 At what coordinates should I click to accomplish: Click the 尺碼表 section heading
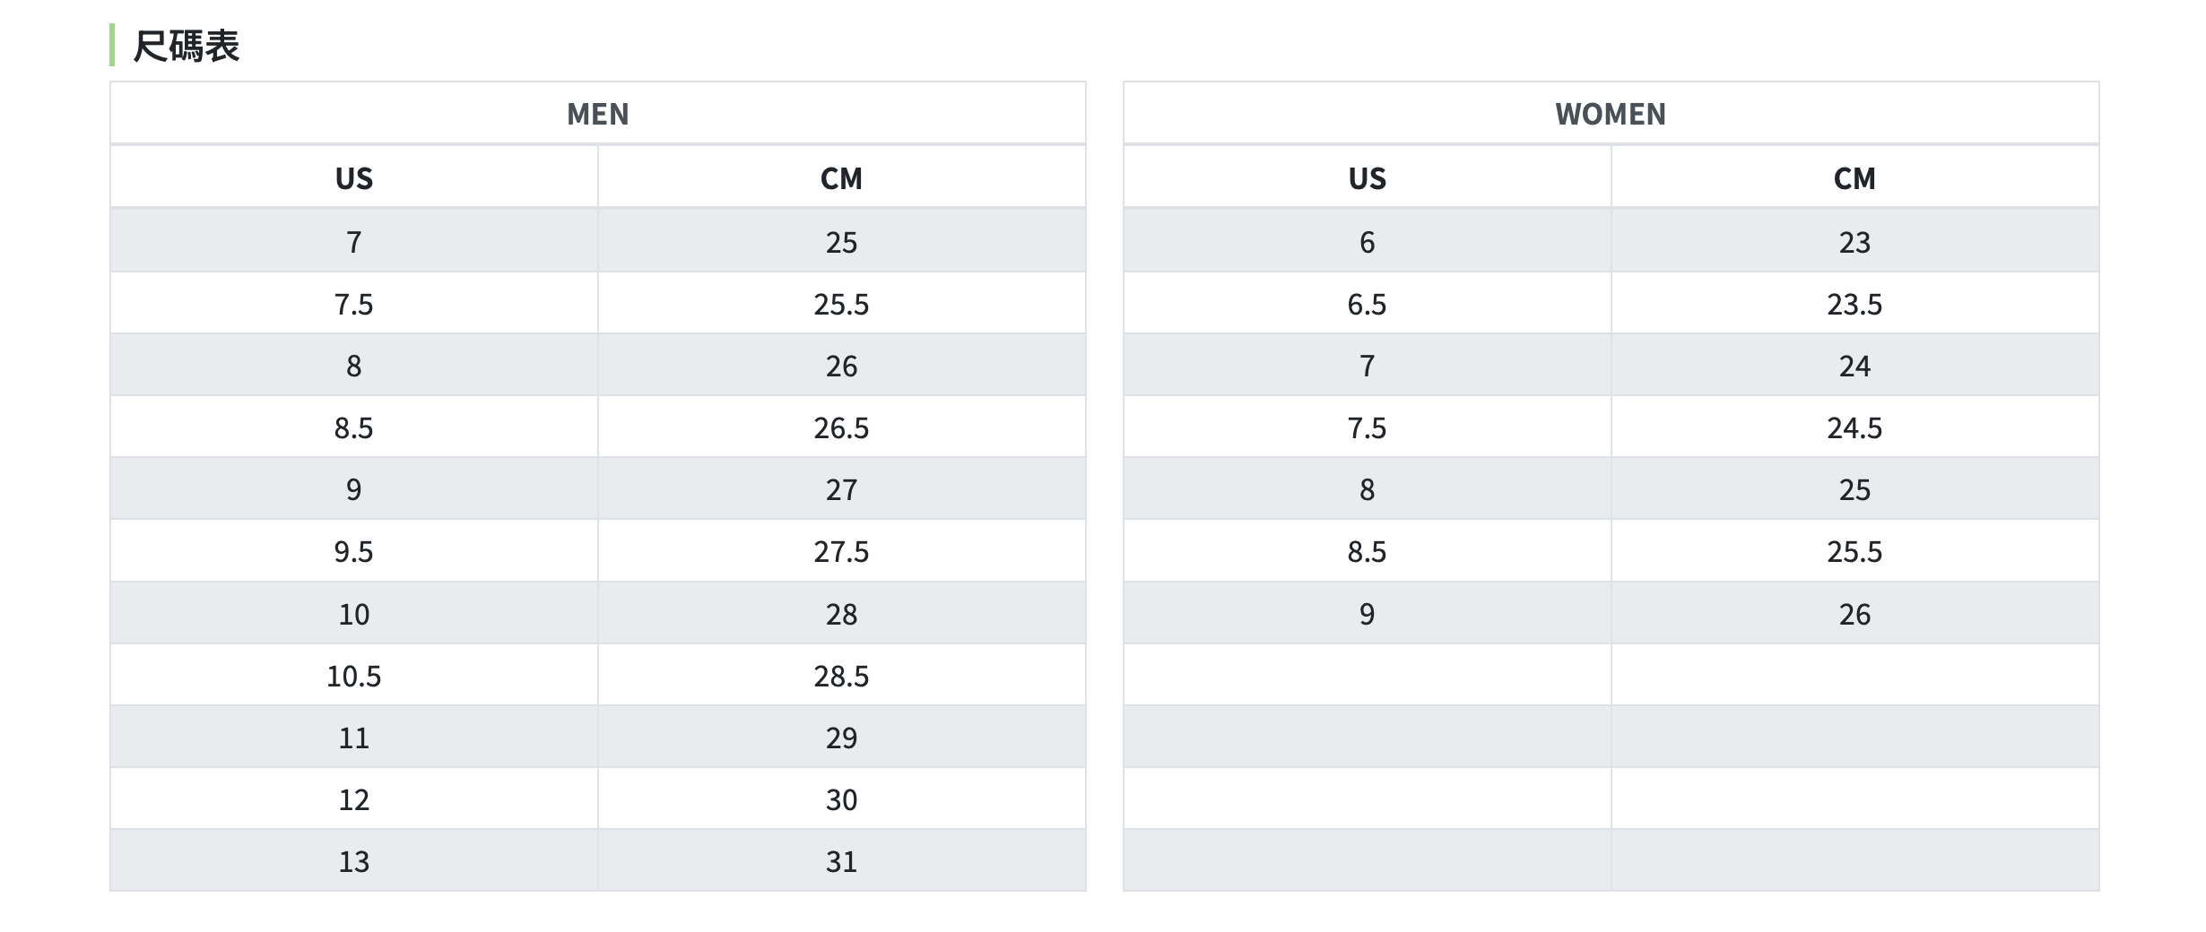point(186,47)
